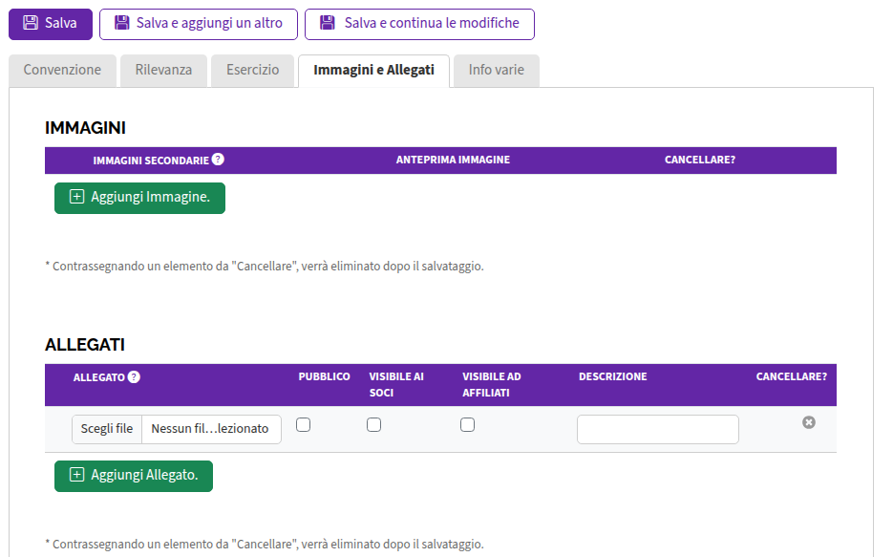Screen dimensions: 893x557
Task: Click Salva e aggiungi un altro
Action: point(199,24)
